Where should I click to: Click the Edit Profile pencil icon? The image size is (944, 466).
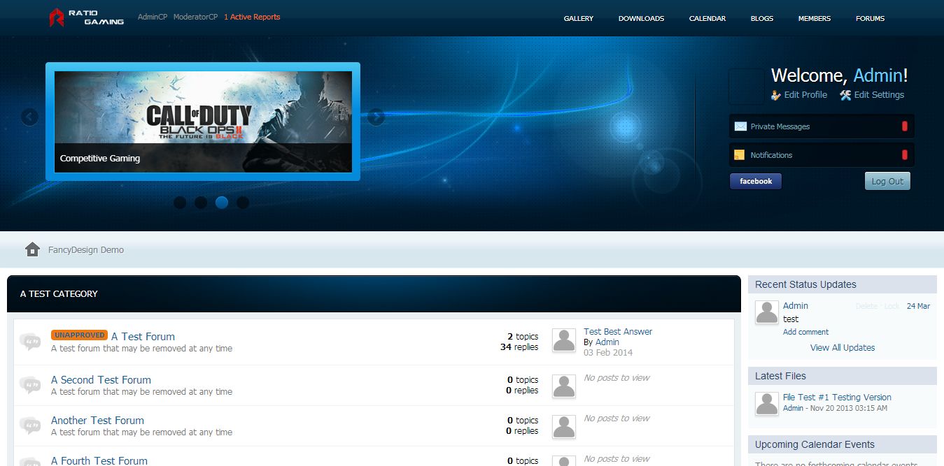[775, 95]
